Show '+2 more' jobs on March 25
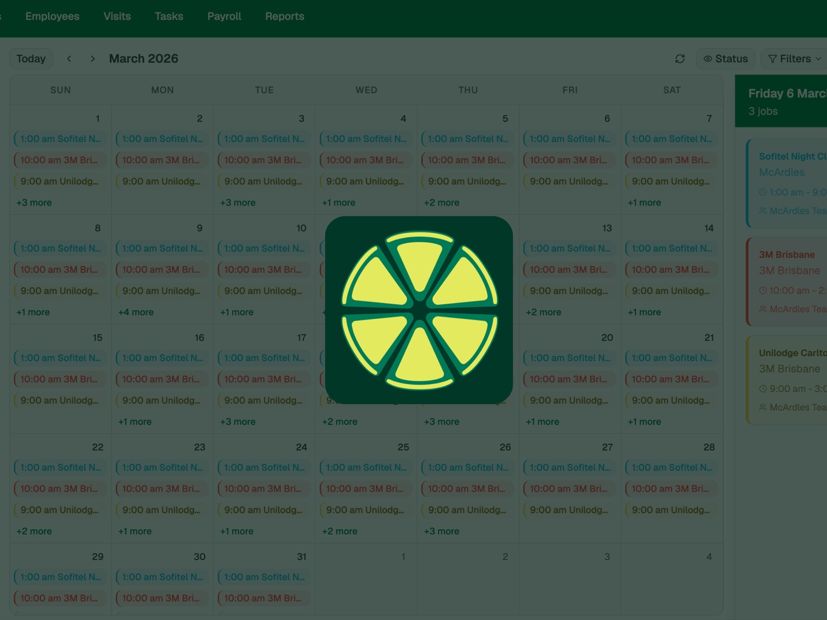 [340, 531]
